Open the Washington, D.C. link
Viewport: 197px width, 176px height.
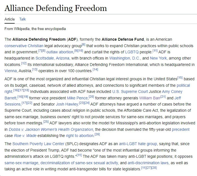124,58
